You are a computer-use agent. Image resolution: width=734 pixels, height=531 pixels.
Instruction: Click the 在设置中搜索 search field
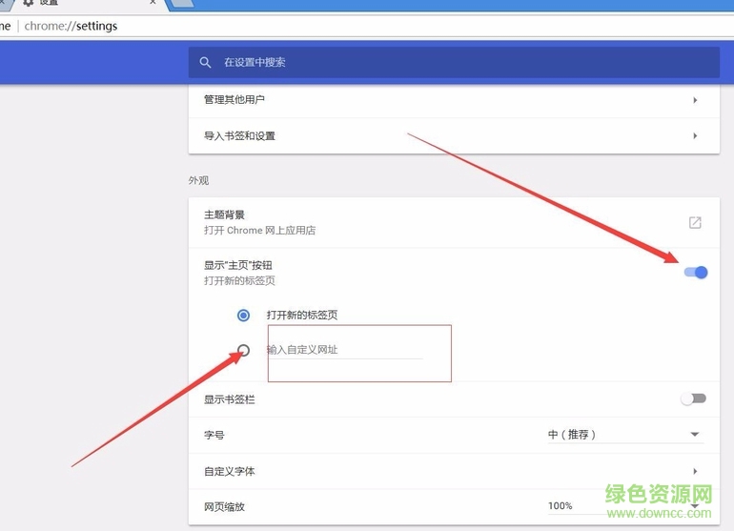458,63
